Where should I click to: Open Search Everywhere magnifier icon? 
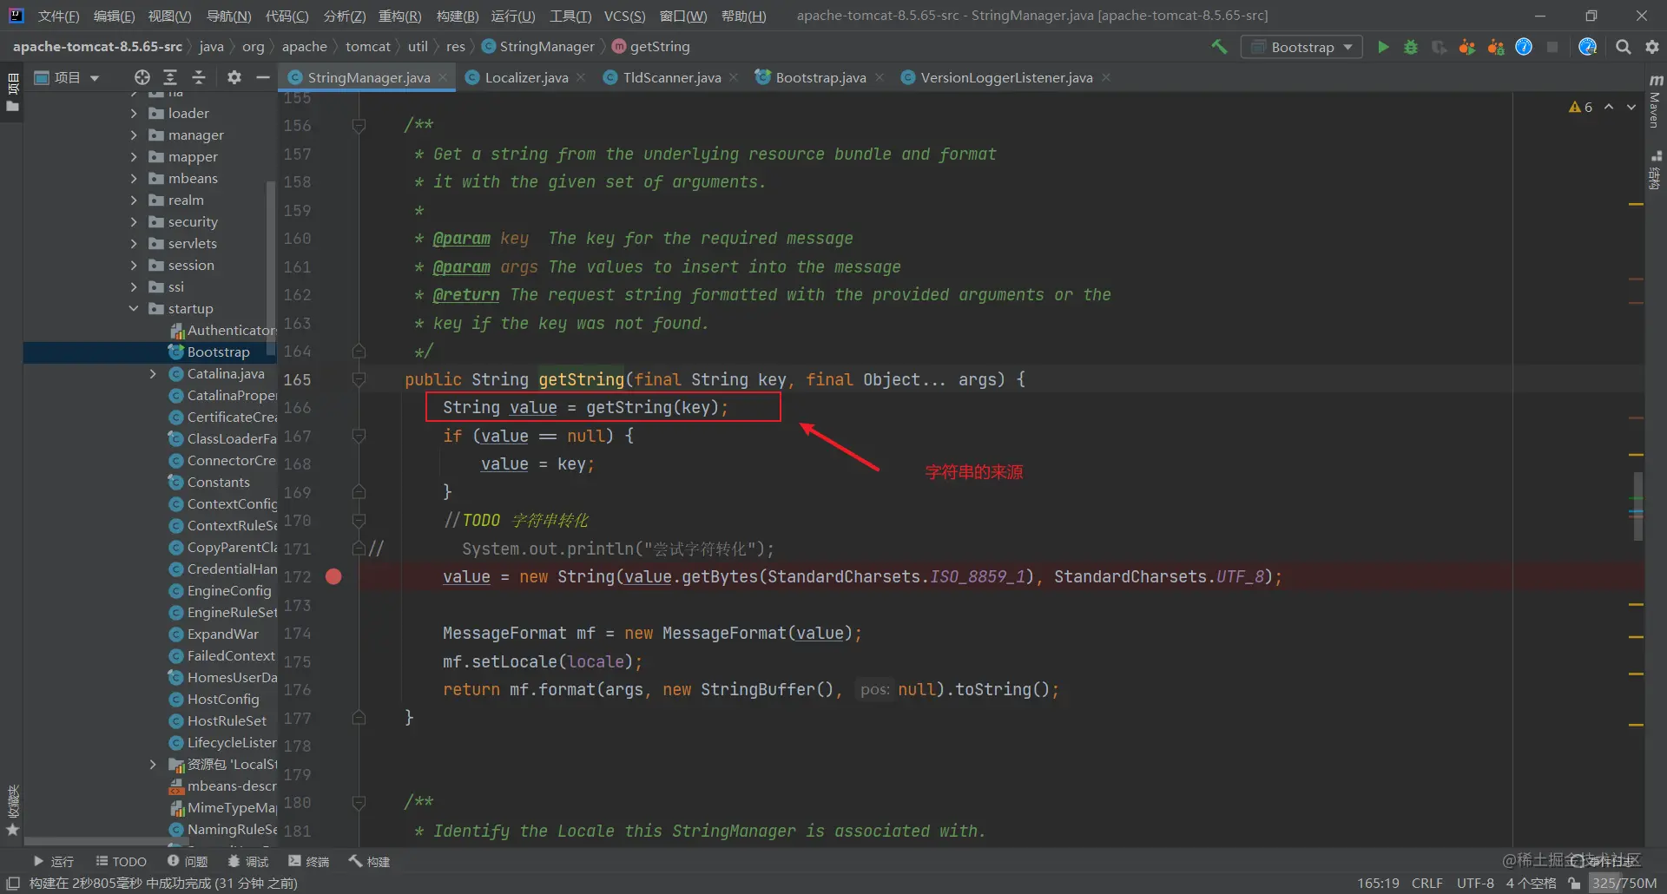(x=1623, y=47)
